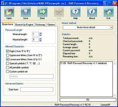Minimize the RAR Password Recovery window
118x107 pixels.
pos(105,4)
